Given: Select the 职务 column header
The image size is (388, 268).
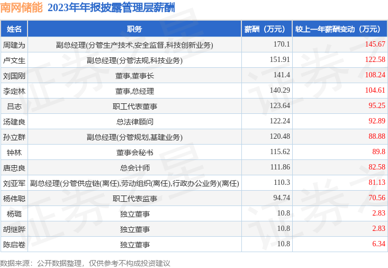Looking at the screenshot, I should pos(134,29).
